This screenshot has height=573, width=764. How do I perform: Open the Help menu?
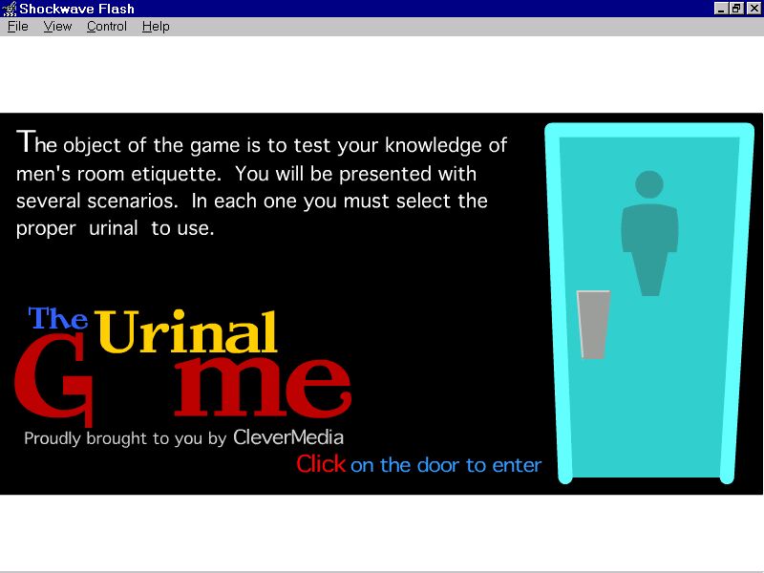click(x=156, y=27)
